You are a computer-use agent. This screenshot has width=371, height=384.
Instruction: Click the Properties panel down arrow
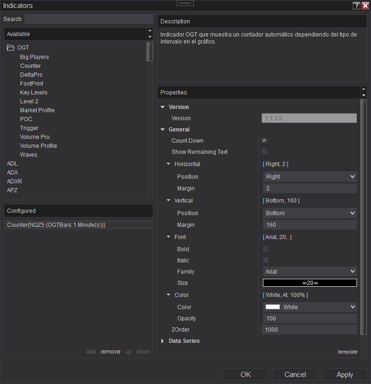pos(364,95)
